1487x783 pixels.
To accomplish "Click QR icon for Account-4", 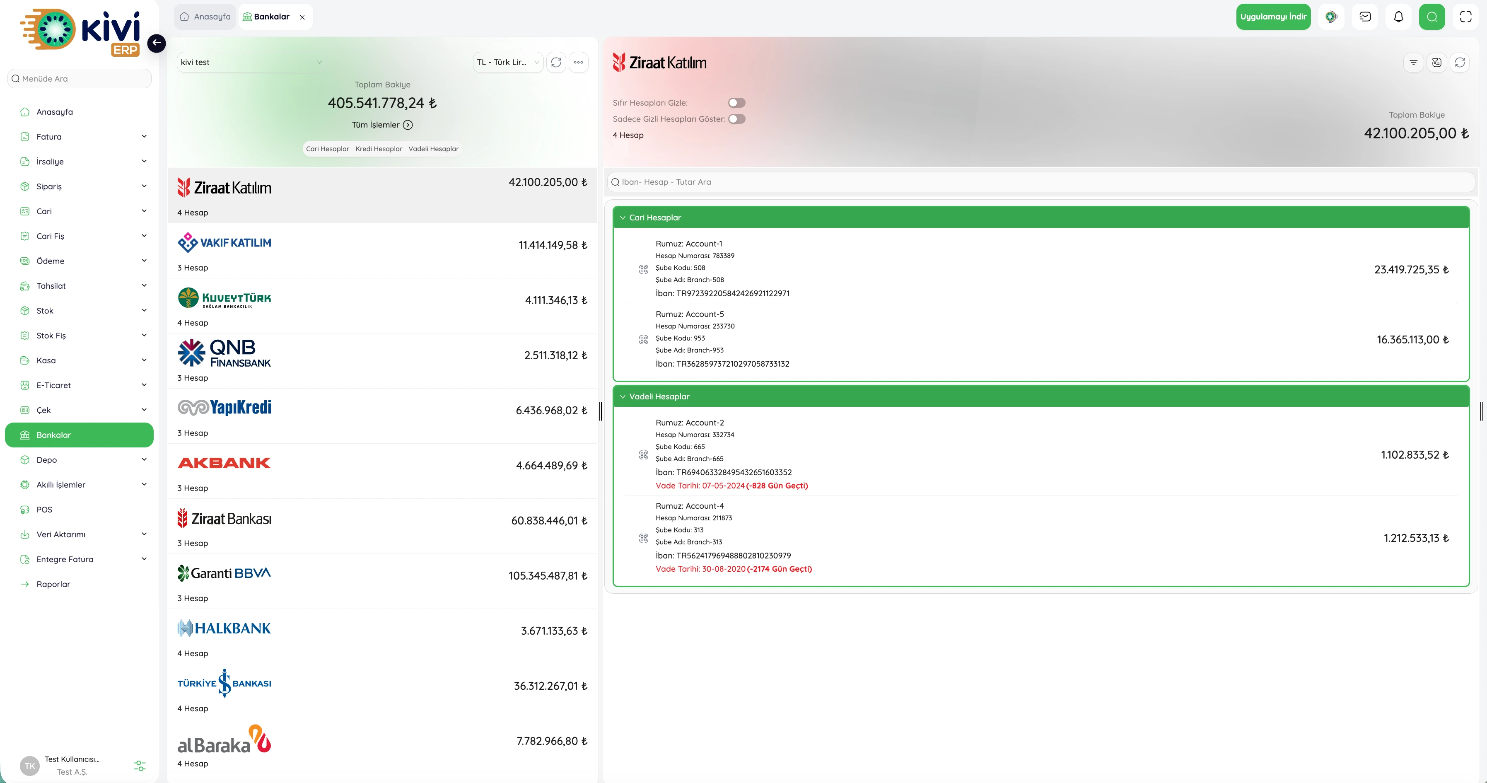I will point(643,538).
